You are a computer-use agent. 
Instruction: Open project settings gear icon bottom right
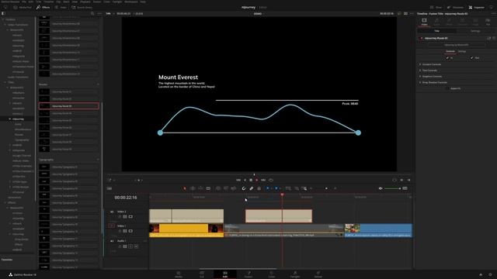tap(490, 274)
